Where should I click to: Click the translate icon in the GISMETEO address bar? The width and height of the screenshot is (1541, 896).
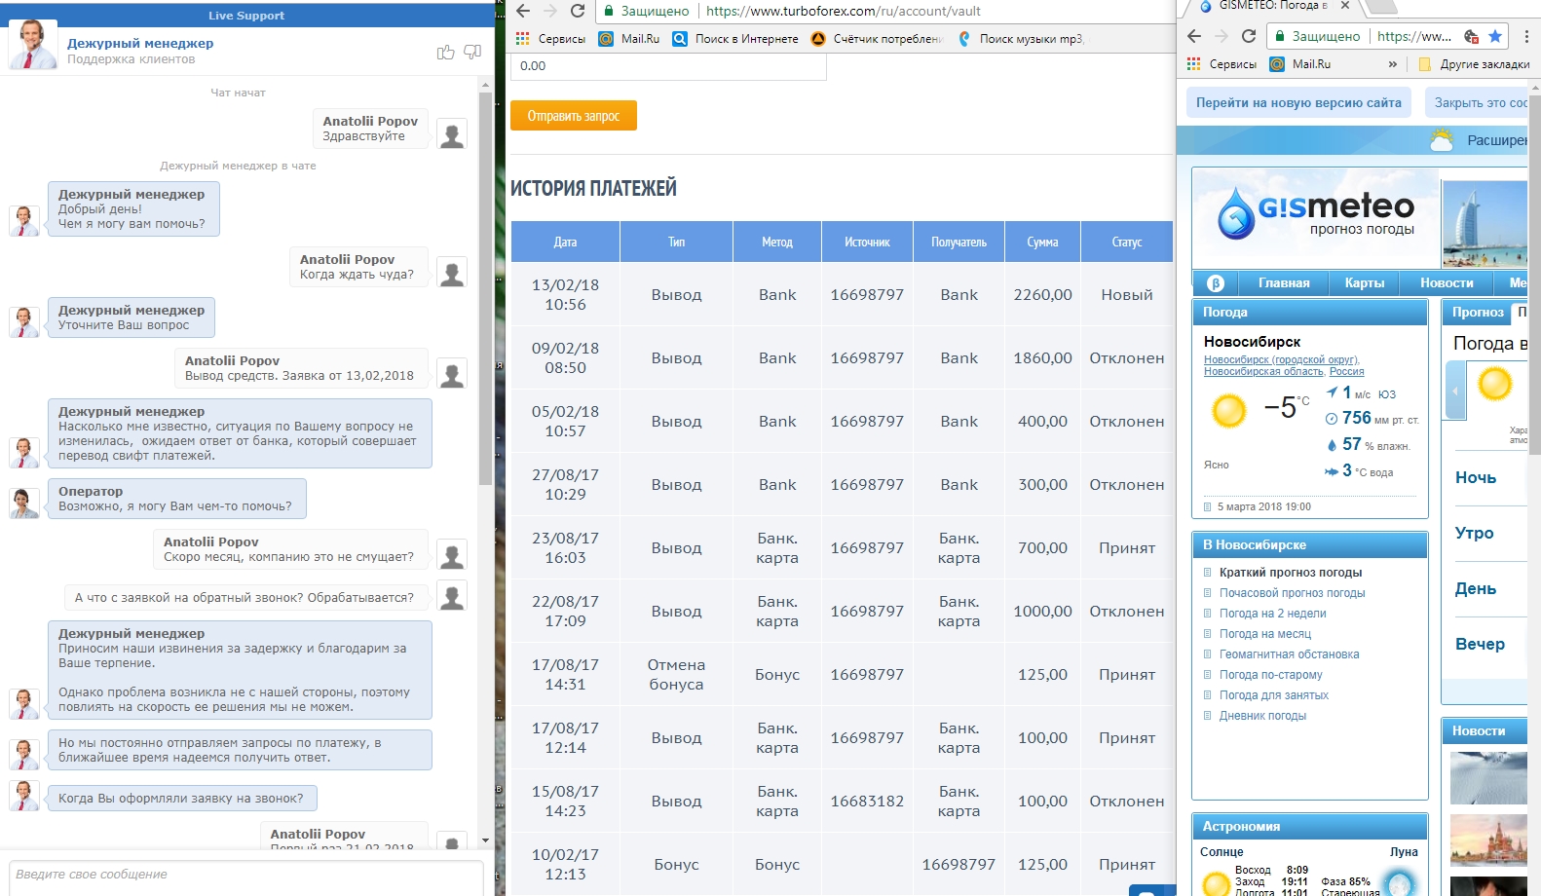pyautogui.click(x=1471, y=36)
